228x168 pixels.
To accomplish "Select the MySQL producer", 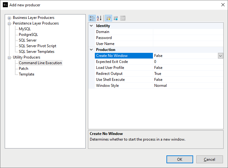I will click(x=25, y=29).
